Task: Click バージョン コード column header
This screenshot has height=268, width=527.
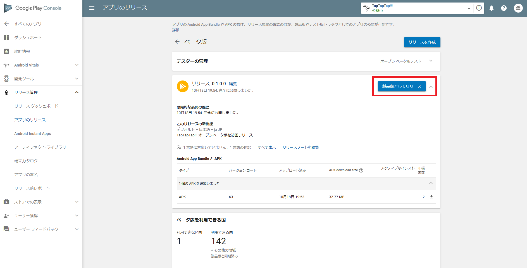Action: click(x=243, y=170)
